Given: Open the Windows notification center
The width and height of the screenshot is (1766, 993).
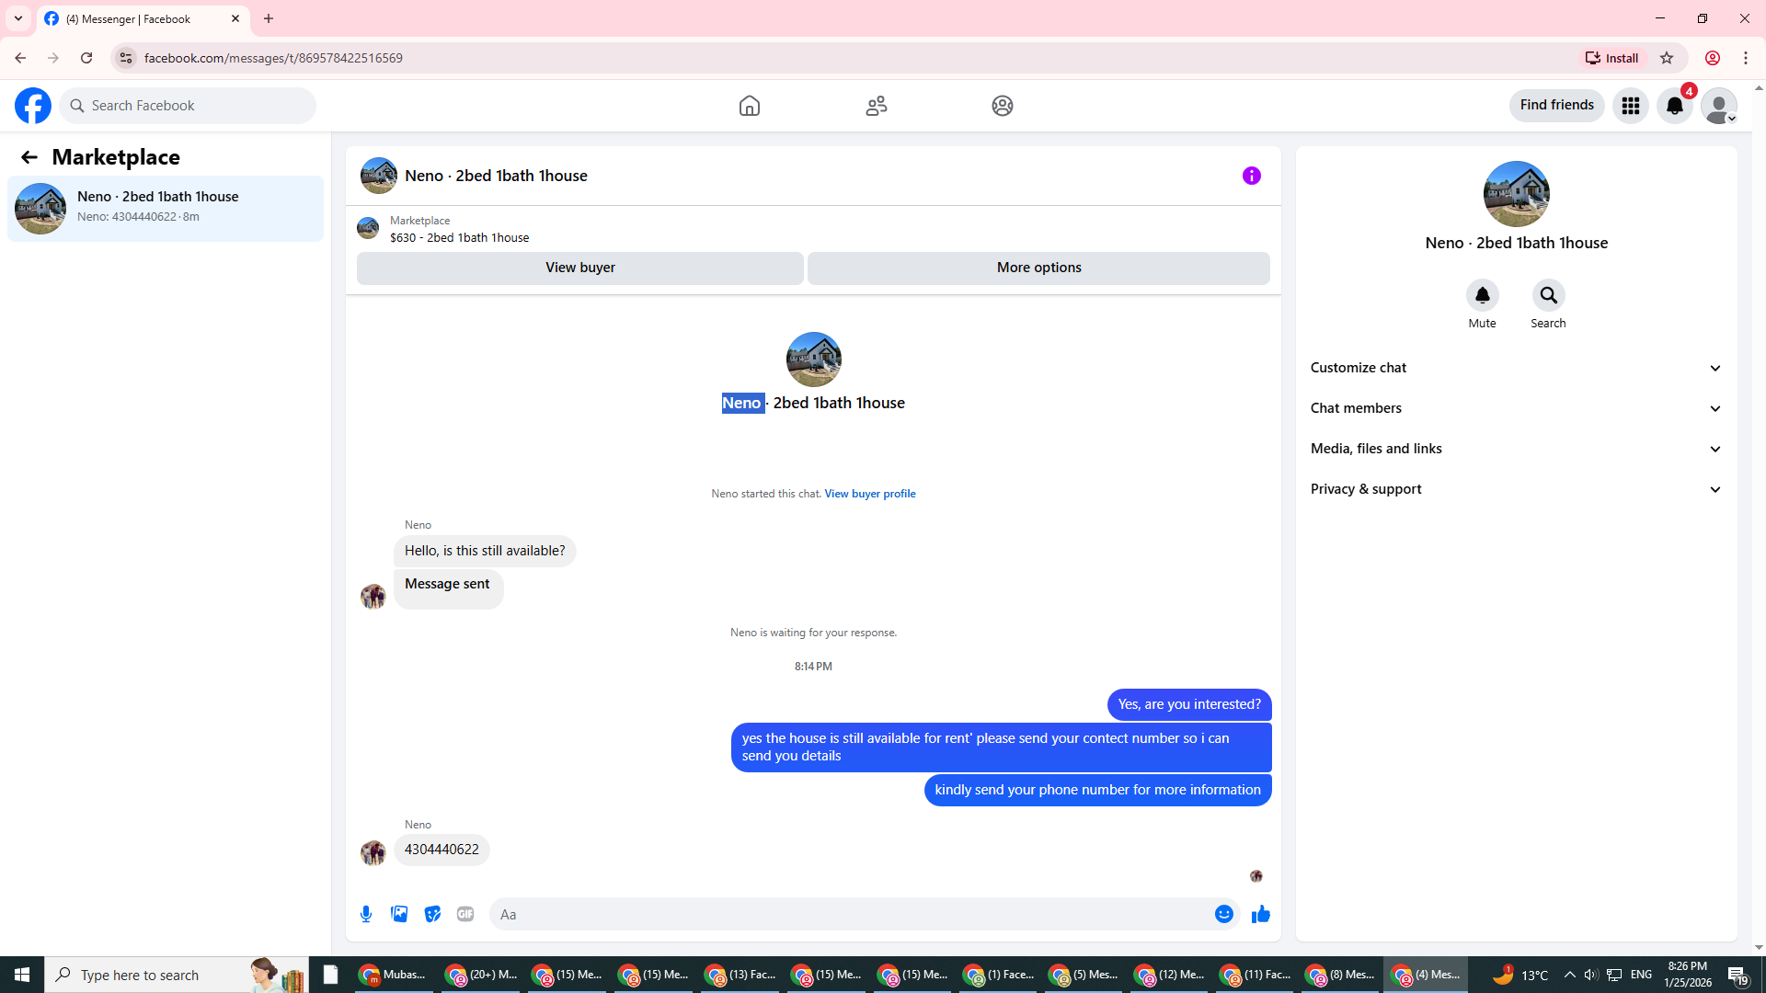Looking at the screenshot, I should click(1737, 975).
